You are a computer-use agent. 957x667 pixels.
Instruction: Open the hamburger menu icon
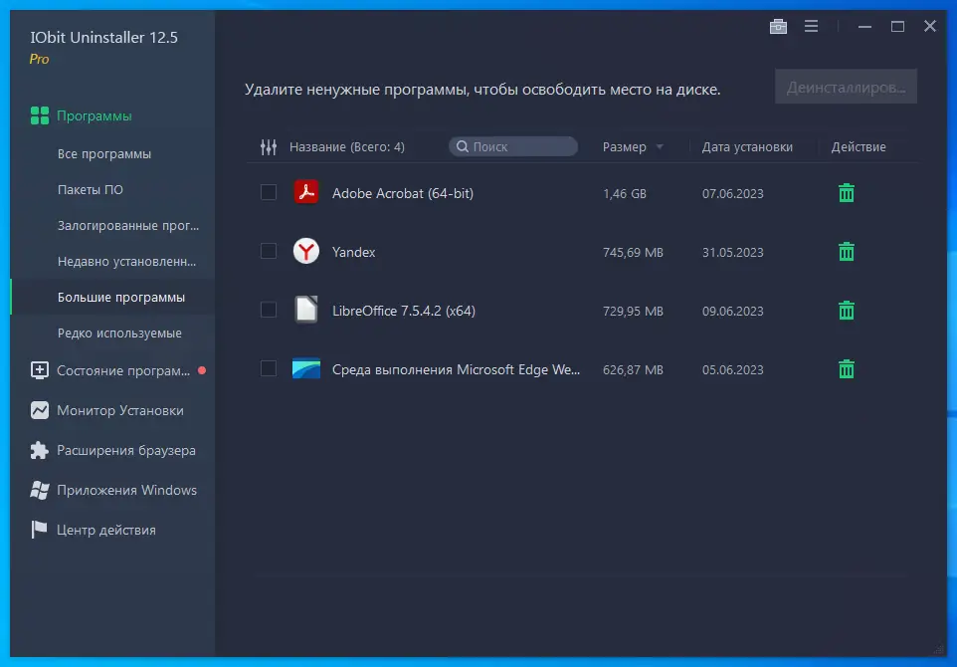click(811, 26)
